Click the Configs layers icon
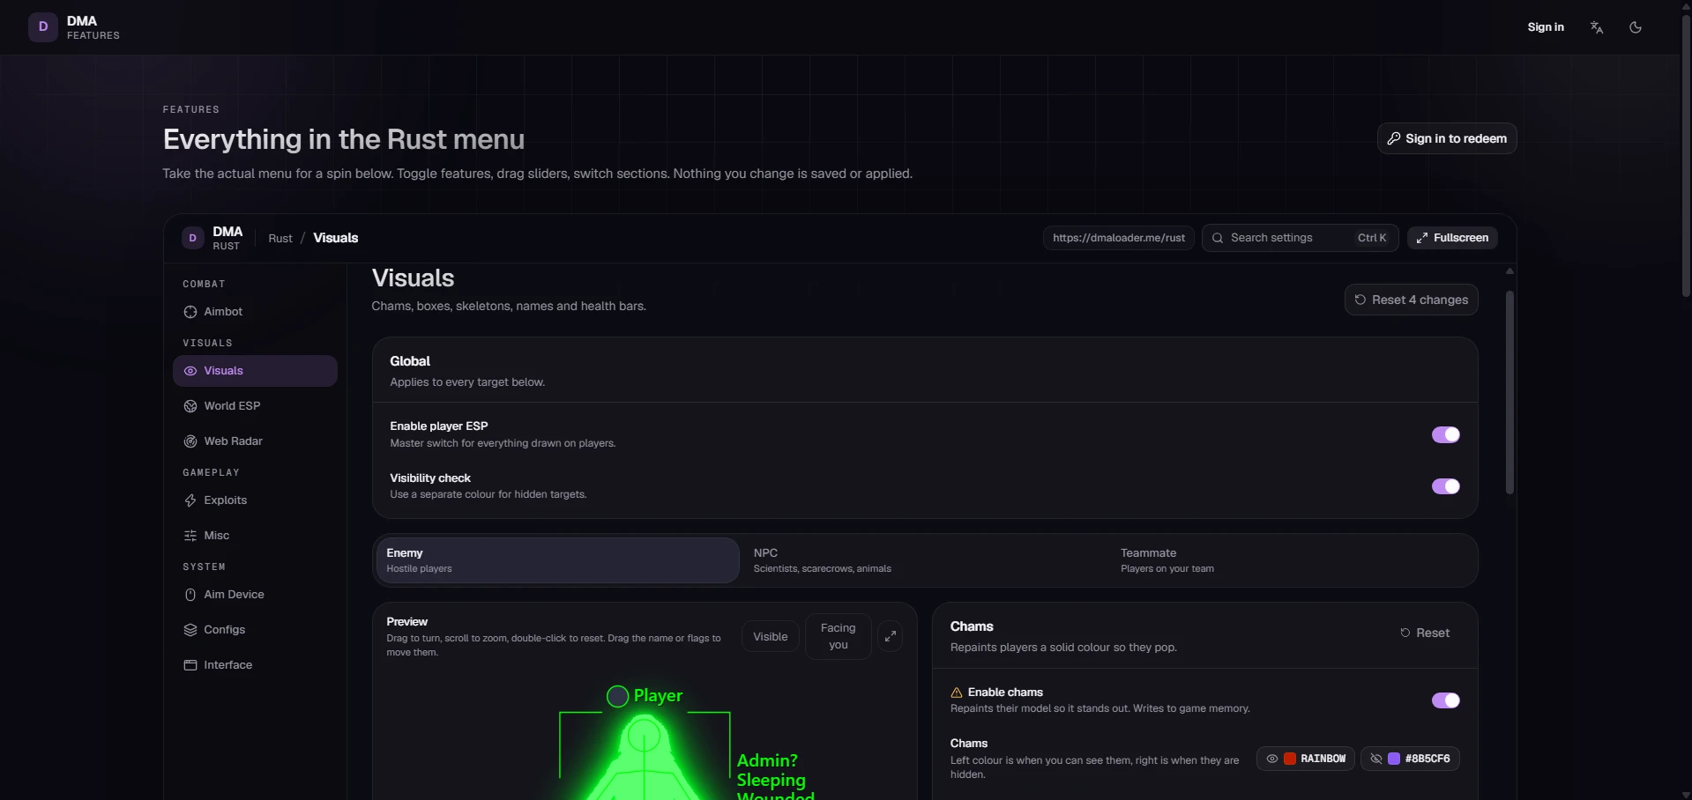 tap(190, 630)
